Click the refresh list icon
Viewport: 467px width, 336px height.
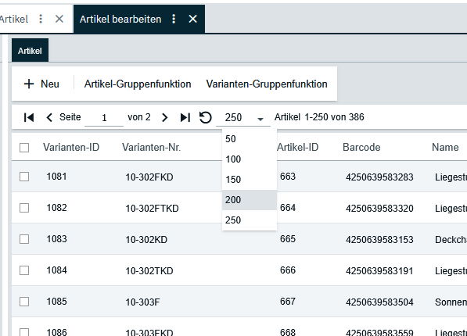point(205,117)
